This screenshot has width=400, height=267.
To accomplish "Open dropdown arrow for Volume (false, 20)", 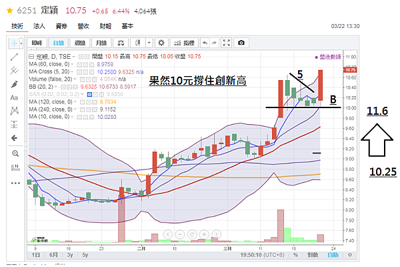I will pyautogui.click(x=75, y=79).
